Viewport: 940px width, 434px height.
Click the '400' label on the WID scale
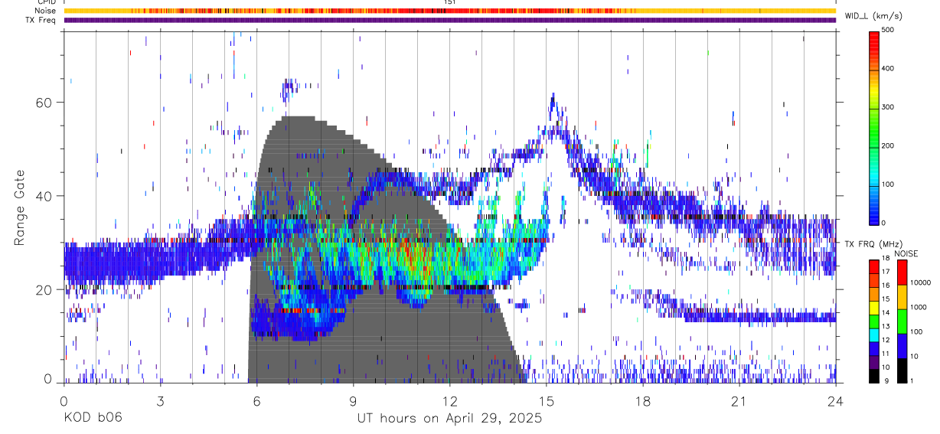888,68
